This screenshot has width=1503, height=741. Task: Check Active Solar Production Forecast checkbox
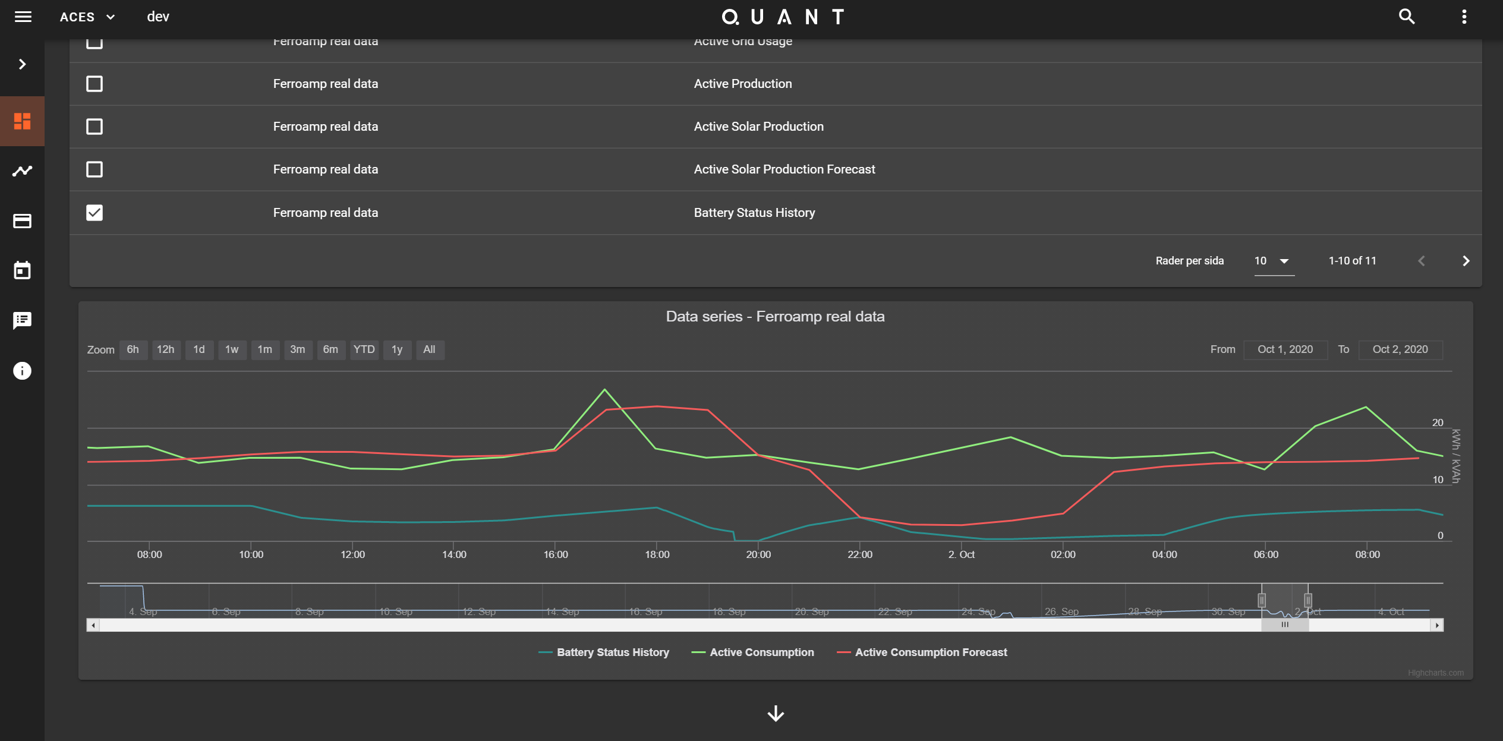coord(94,169)
